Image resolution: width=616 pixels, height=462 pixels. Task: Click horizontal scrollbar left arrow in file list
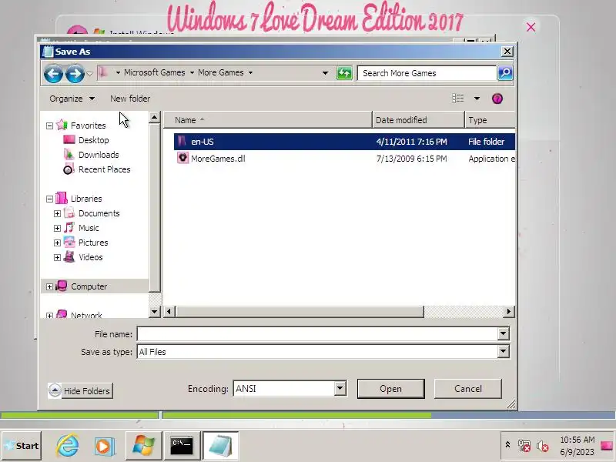(x=169, y=312)
